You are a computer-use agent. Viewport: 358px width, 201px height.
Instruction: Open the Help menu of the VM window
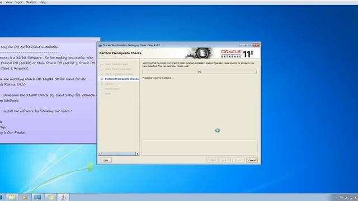43,2
